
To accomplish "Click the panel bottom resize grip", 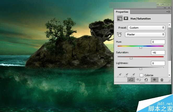I will coord(142,83).
